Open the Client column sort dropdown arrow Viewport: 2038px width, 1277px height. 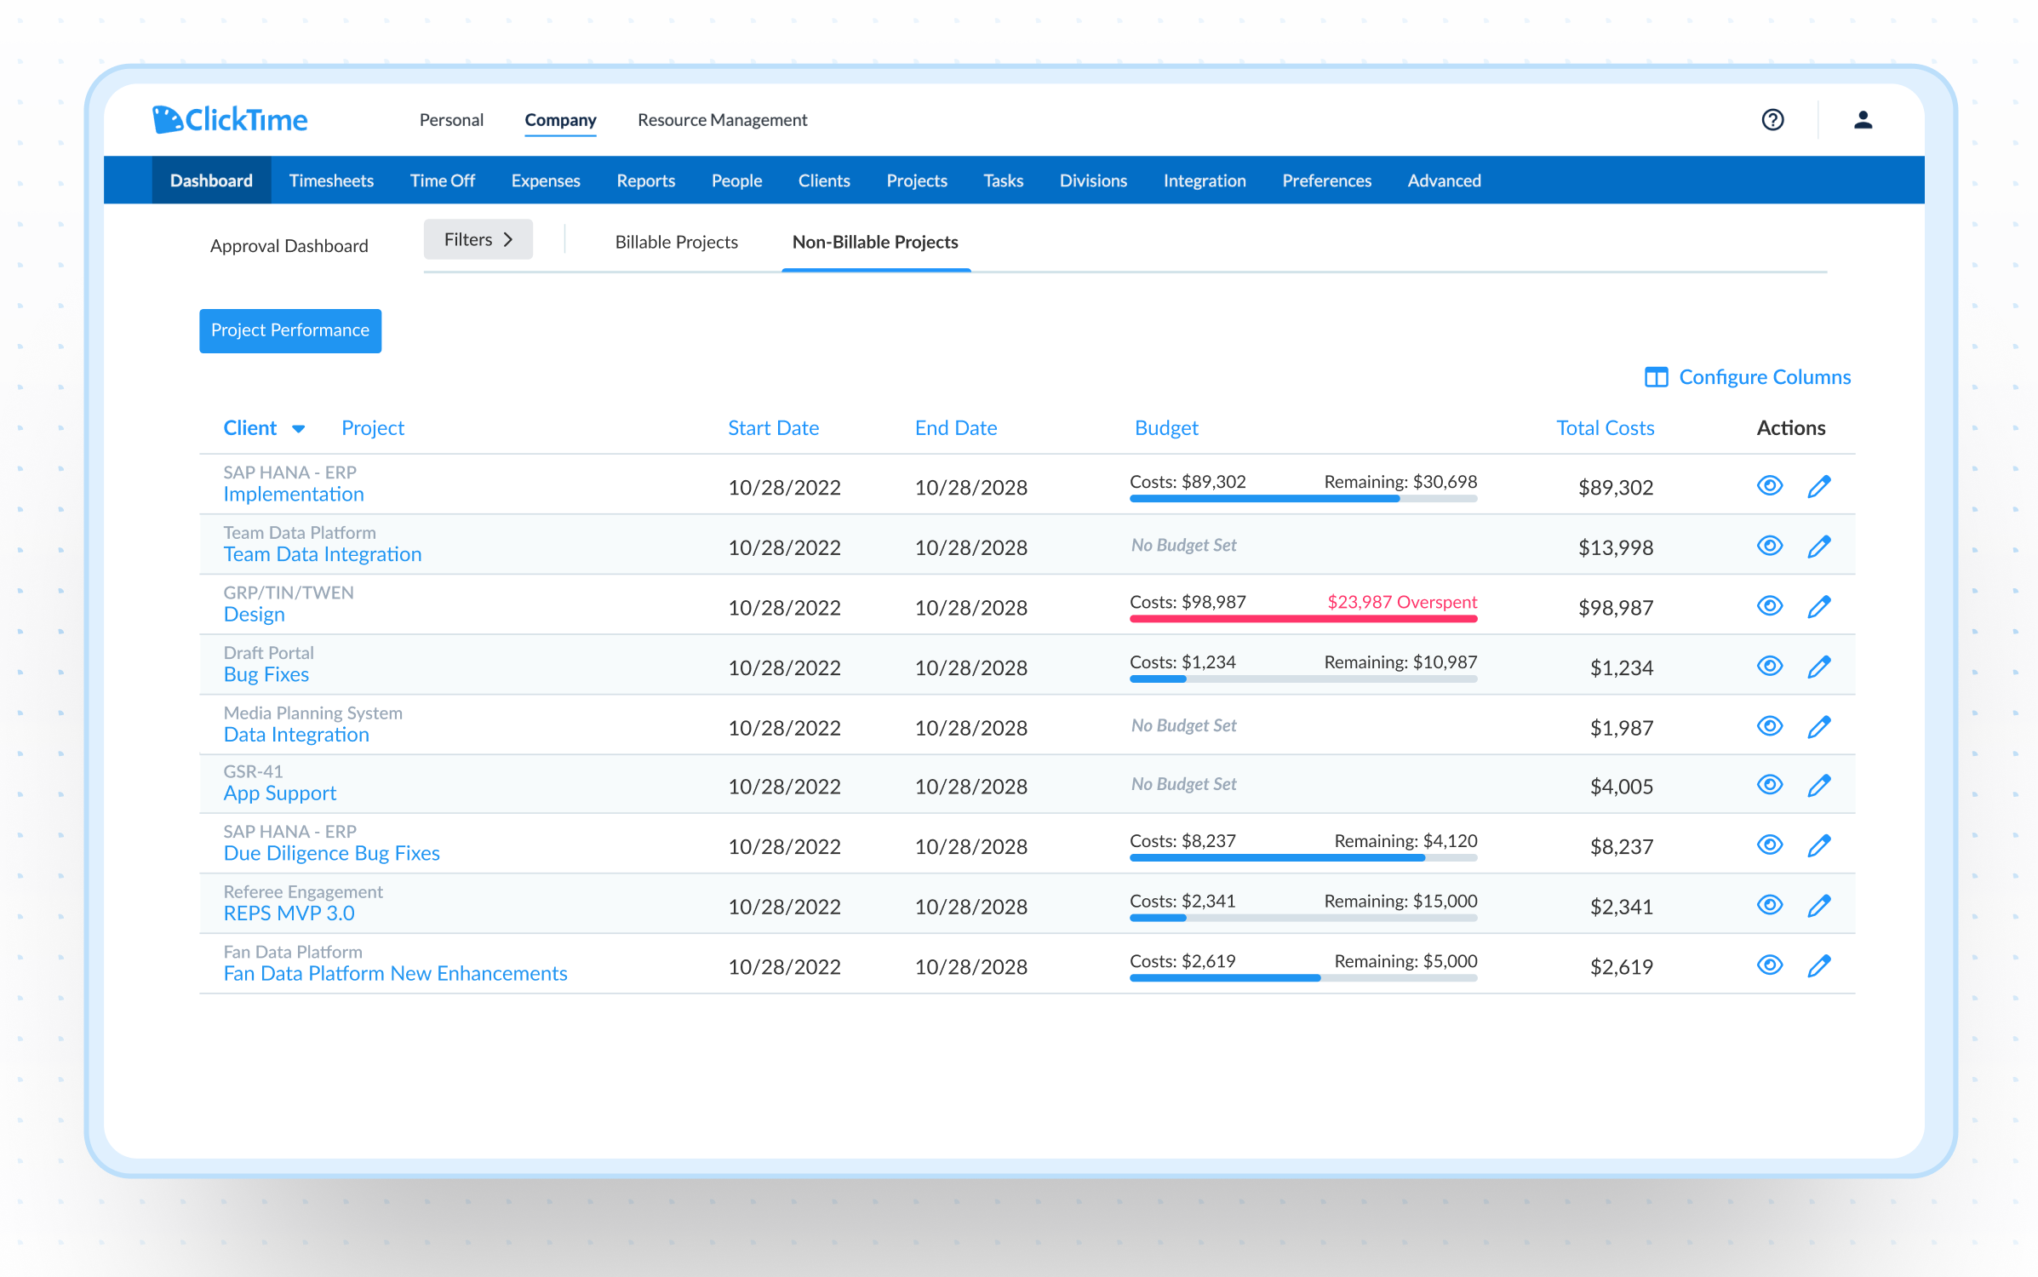[298, 429]
